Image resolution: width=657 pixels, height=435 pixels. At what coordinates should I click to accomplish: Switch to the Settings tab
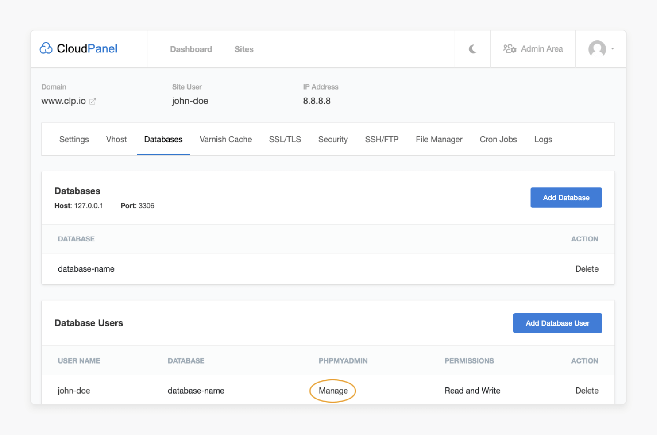click(74, 139)
